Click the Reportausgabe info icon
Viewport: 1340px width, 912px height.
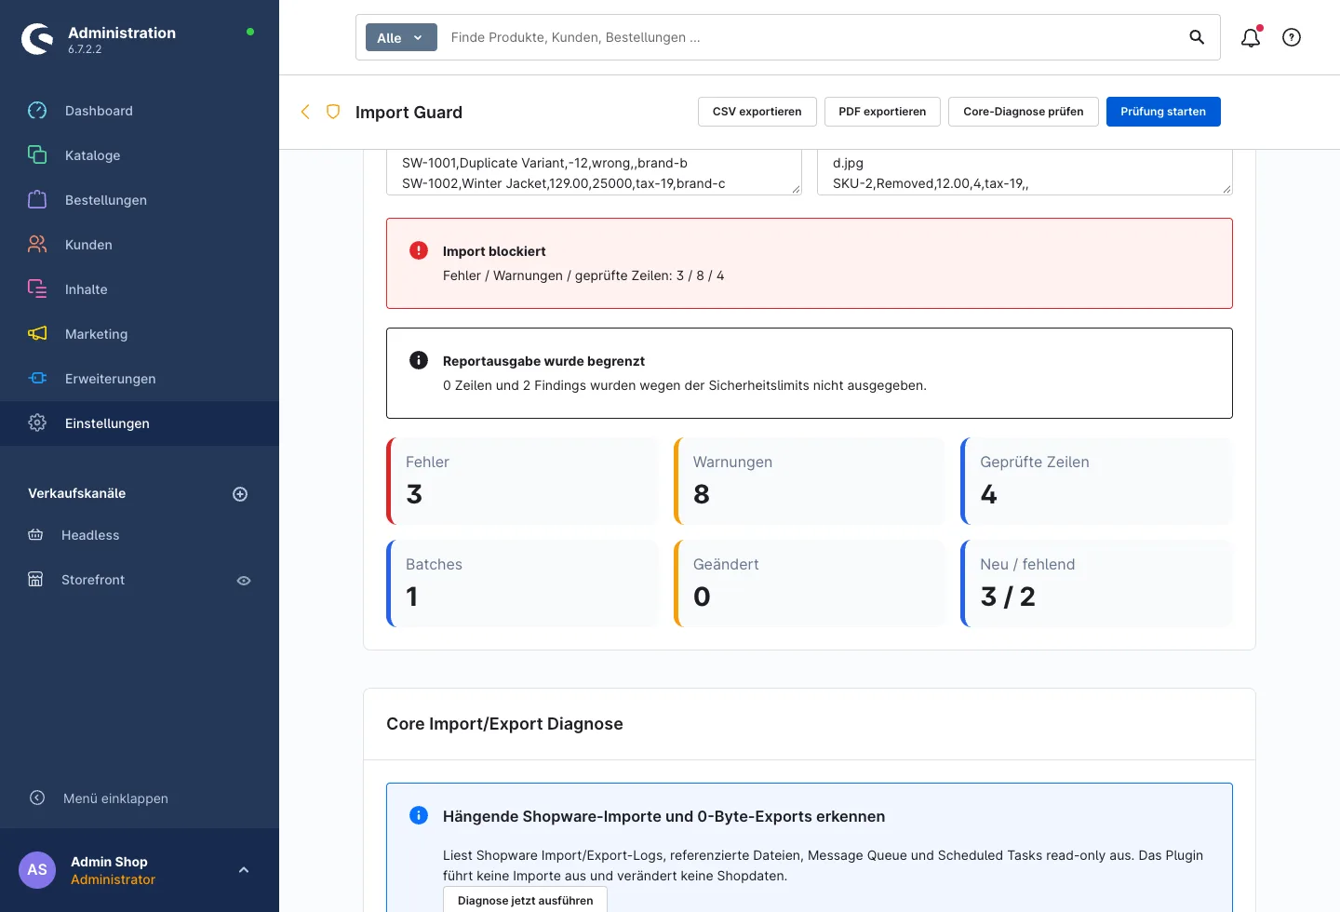[x=419, y=360]
